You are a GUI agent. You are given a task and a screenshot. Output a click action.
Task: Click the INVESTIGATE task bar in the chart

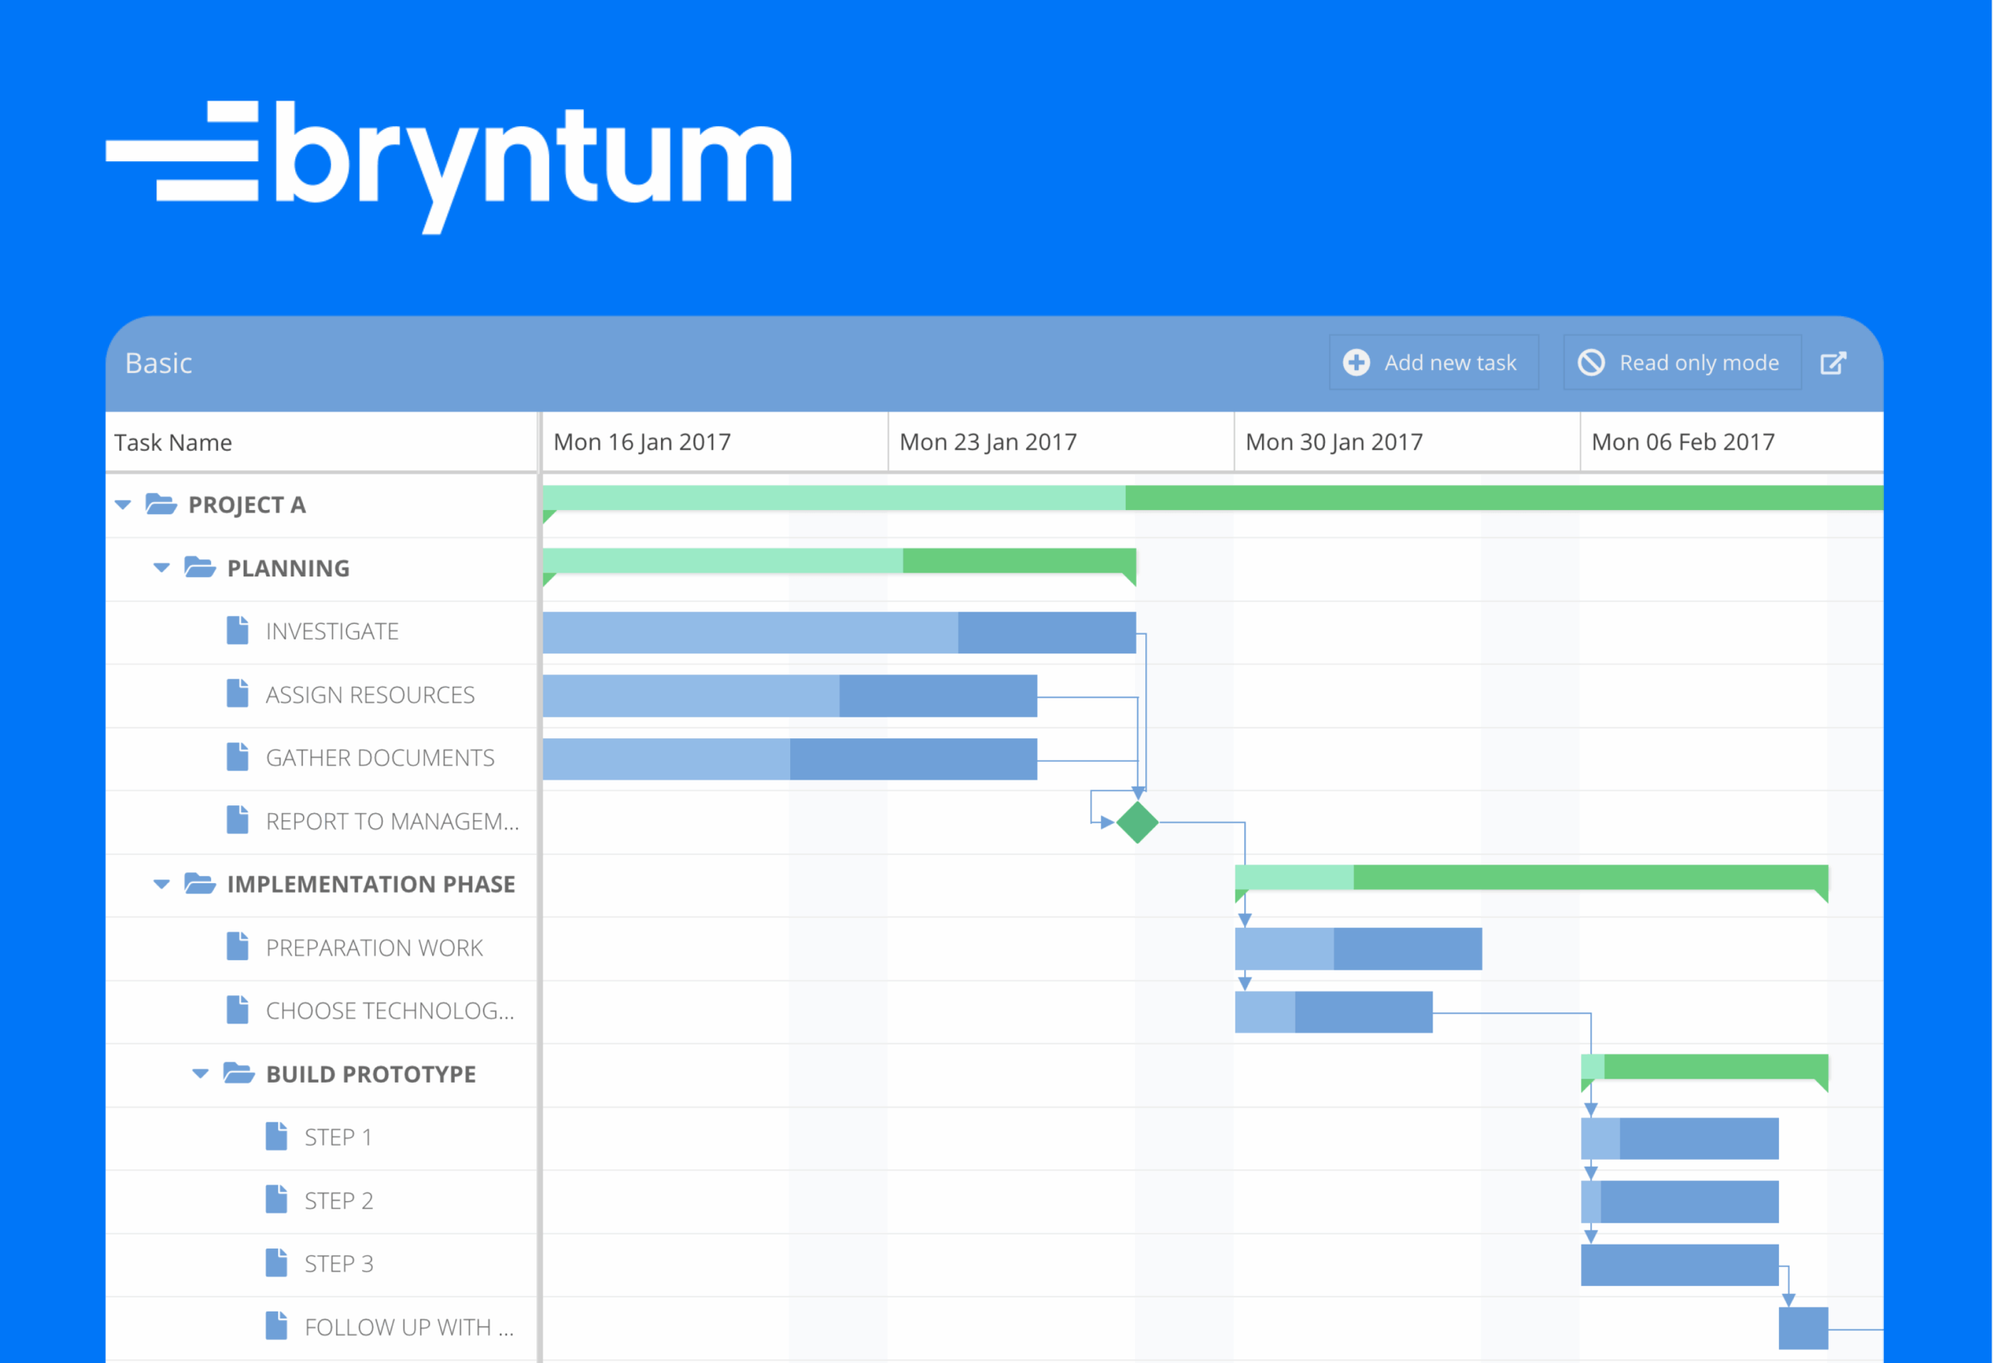click(841, 632)
